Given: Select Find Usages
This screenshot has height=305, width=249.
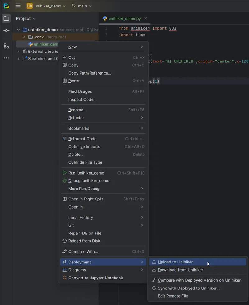Looking at the screenshot, I should pyautogui.click(x=103, y=91).
